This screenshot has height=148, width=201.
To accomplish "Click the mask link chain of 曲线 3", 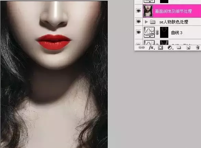I will pyautogui.click(x=157, y=32).
